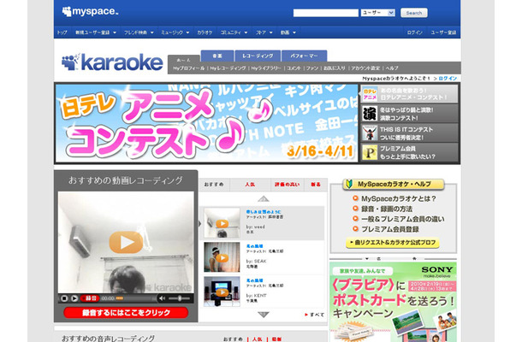Open the song title link by weed
The width and height of the screenshot is (522, 342).
(x=264, y=211)
